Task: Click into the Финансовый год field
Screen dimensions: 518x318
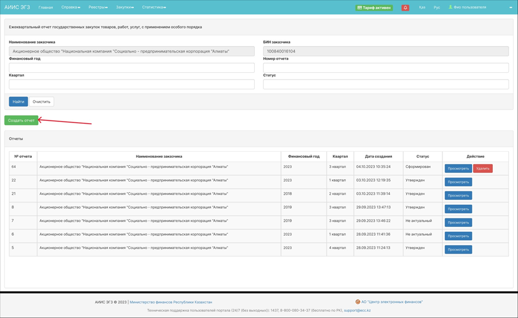Action: (132, 67)
